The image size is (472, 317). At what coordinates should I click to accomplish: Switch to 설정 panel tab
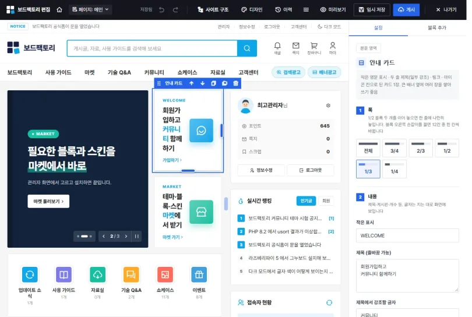pos(378,28)
